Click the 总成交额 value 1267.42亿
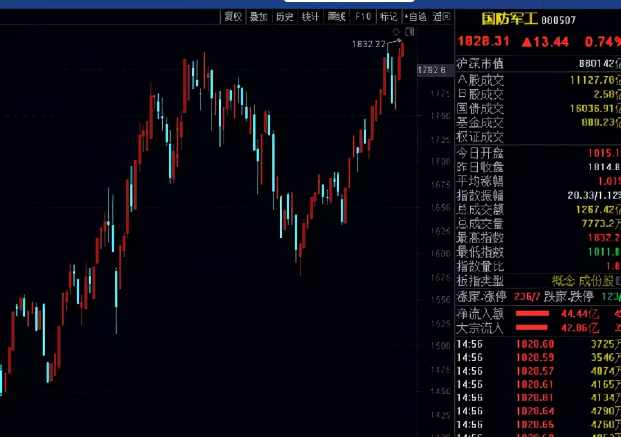 598,210
